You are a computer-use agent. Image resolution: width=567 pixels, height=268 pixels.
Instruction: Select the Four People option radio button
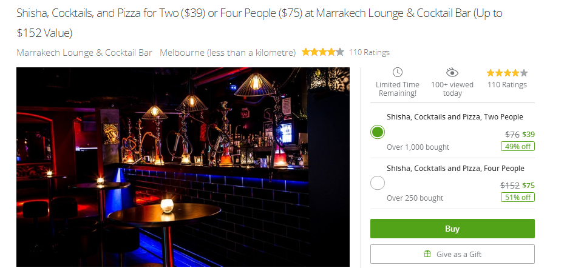[x=378, y=183]
